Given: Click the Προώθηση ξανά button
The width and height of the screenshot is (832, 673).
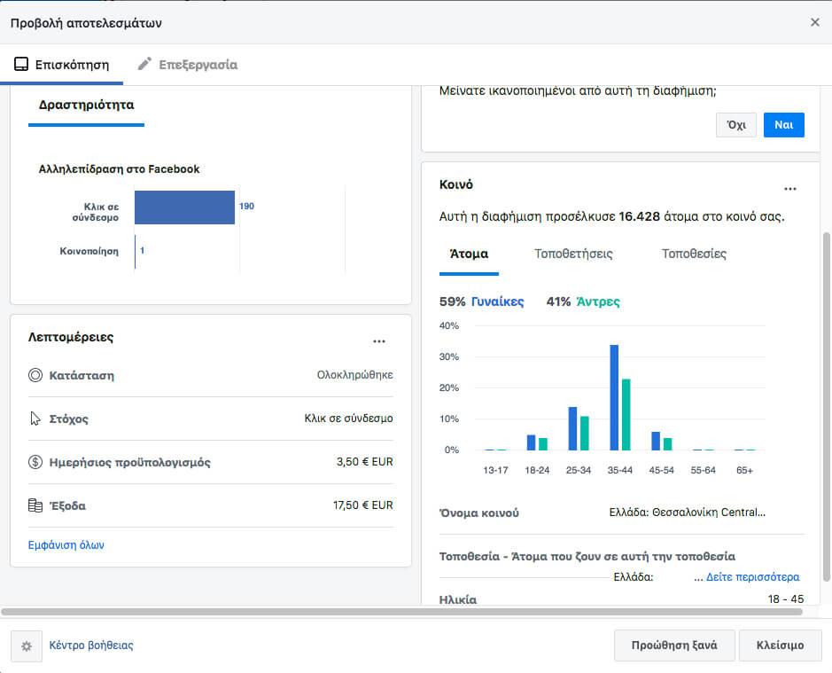Looking at the screenshot, I should (674, 646).
